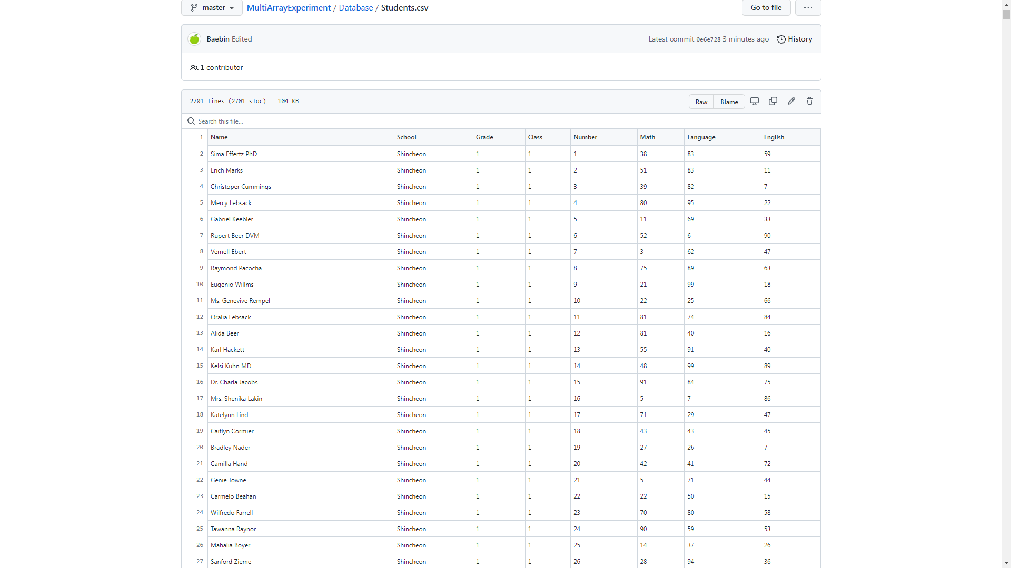
Task: Click the trash icon to delete Students.csv
Action: pos(809,101)
